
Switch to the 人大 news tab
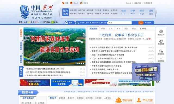tap(111, 29)
